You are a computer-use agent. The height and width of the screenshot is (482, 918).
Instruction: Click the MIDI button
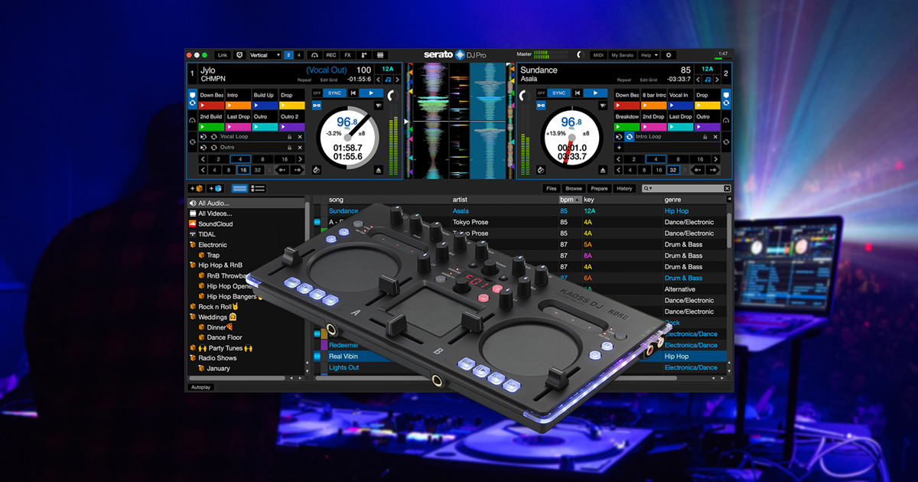598,55
